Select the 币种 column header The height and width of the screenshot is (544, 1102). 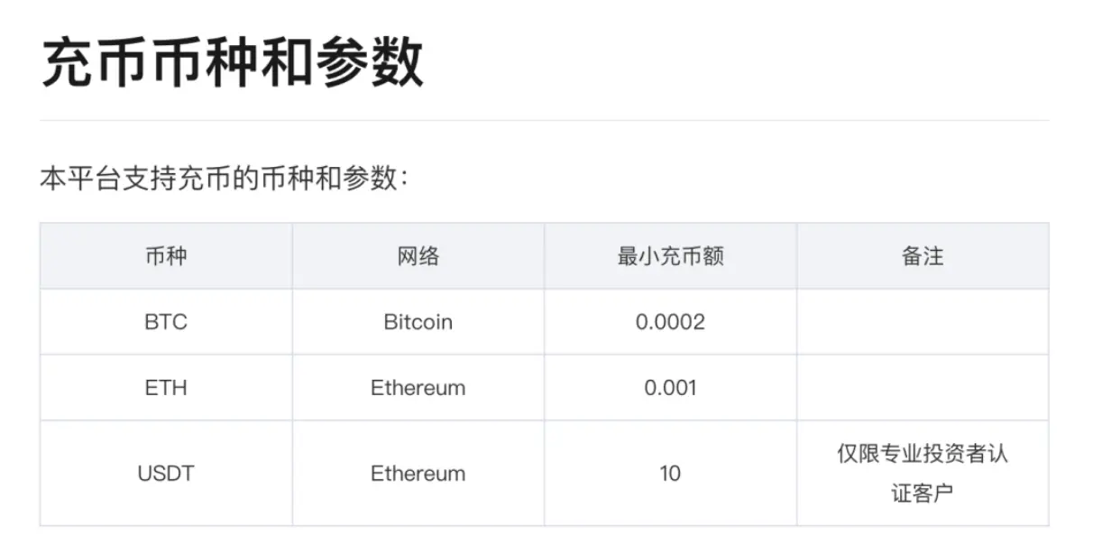click(166, 256)
